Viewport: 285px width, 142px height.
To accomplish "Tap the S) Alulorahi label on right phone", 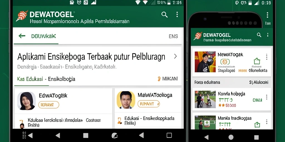I will 259,82.
